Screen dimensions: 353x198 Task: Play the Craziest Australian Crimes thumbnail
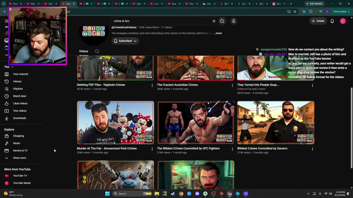[196, 68]
